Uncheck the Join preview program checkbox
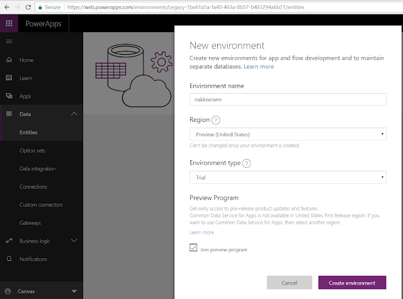Viewport: 403px width, 299px height. tap(193, 249)
